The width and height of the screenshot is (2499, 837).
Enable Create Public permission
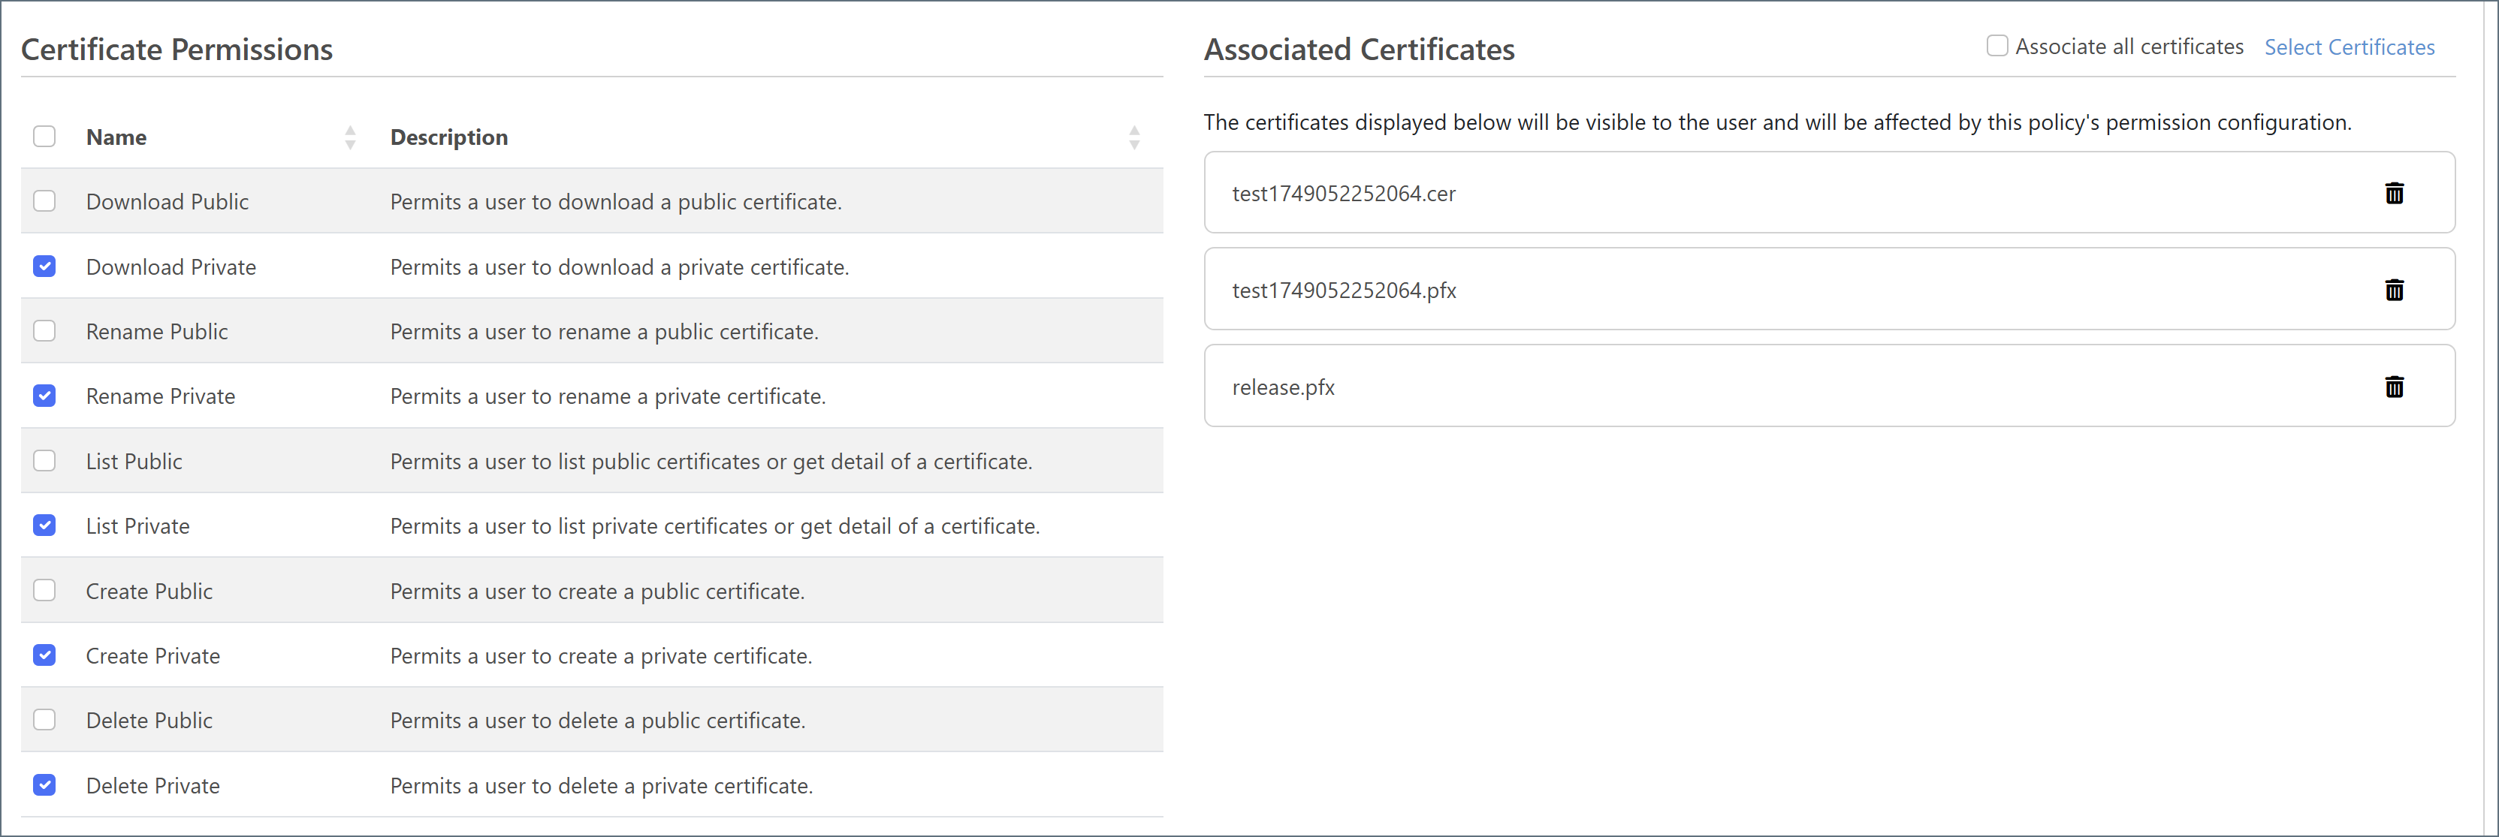tap(44, 590)
